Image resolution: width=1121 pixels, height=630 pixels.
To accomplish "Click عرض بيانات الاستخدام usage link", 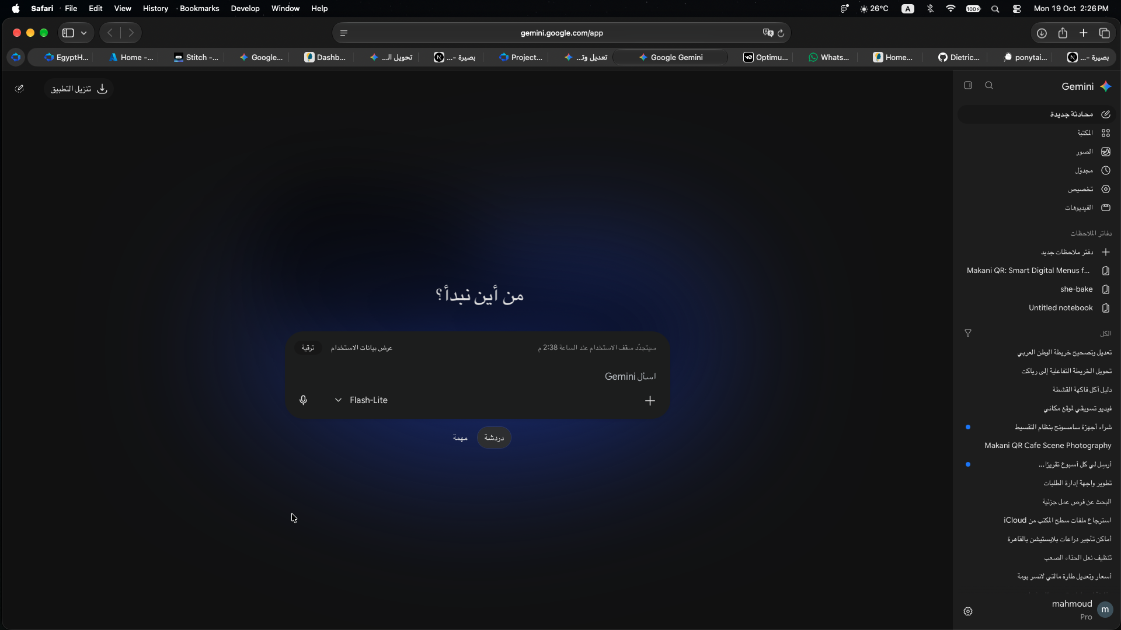I will [x=361, y=348].
